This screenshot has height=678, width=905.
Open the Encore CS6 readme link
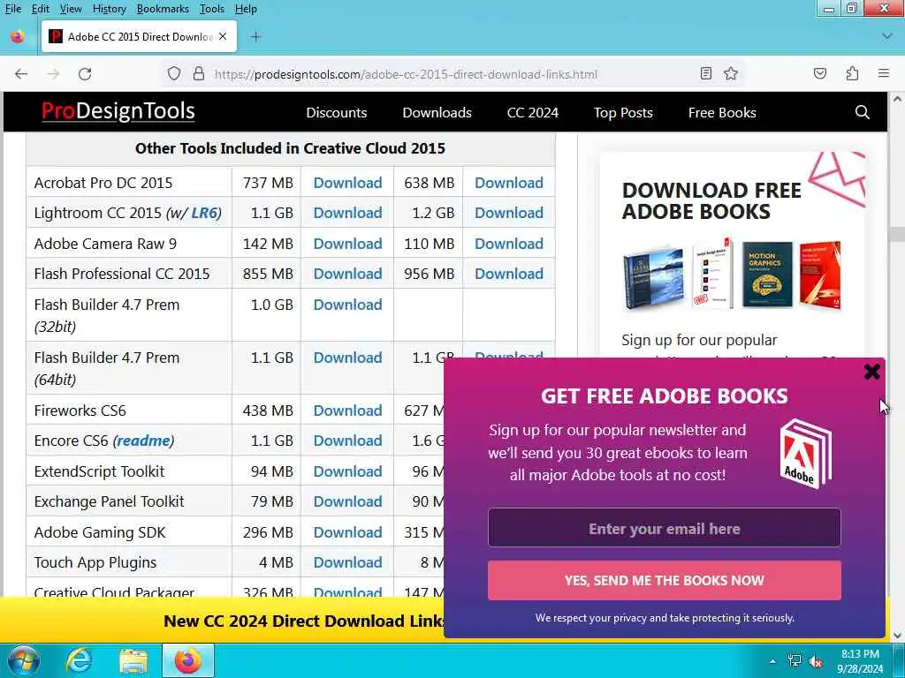pyautogui.click(x=143, y=441)
